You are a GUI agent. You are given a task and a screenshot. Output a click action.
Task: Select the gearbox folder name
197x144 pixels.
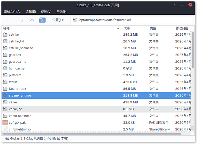[15, 55]
